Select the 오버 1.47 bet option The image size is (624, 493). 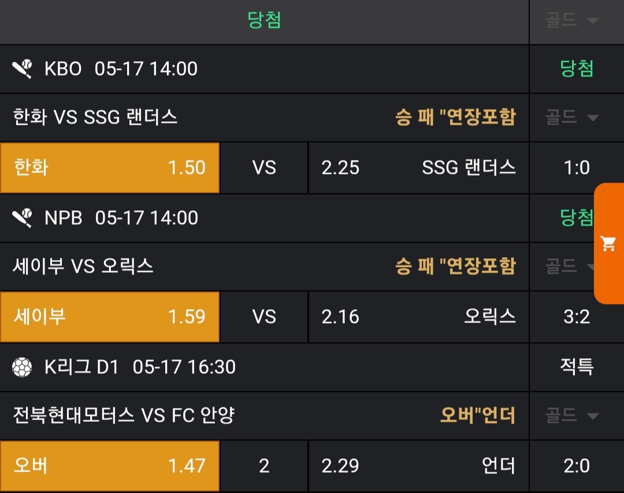click(110, 466)
